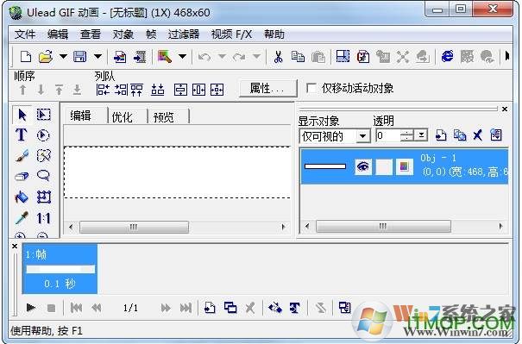Switch to the 预览 tab
This screenshot has height=344, width=522.
168,116
